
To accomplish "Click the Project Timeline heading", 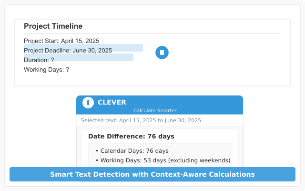I will click(x=53, y=26).
